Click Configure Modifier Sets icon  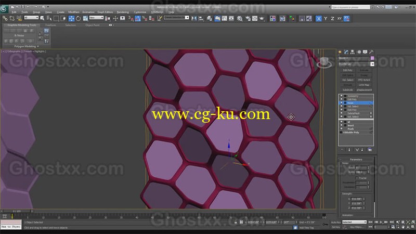click(x=370, y=150)
